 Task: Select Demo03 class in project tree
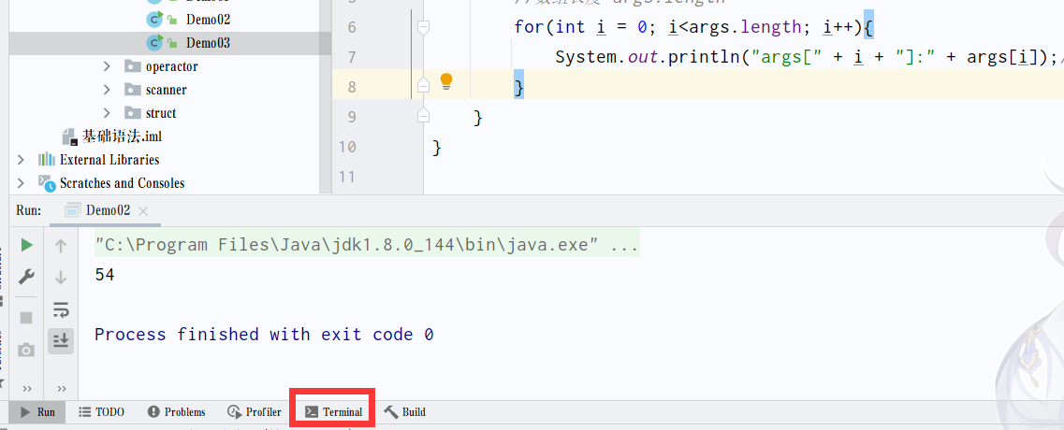coord(207,43)
